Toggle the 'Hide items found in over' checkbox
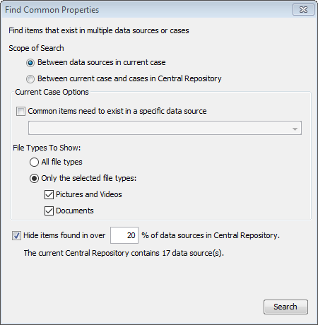 [x=16, y=235]
